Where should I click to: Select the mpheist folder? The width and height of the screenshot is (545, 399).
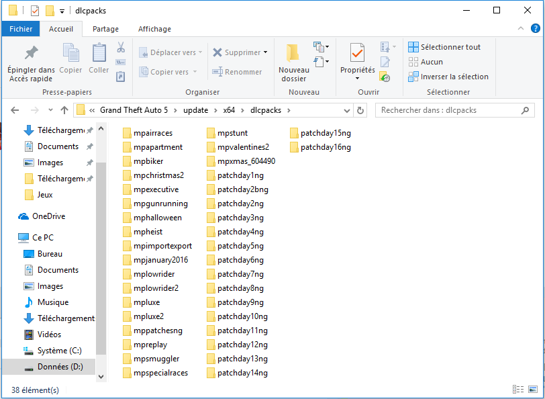point(143,232)
